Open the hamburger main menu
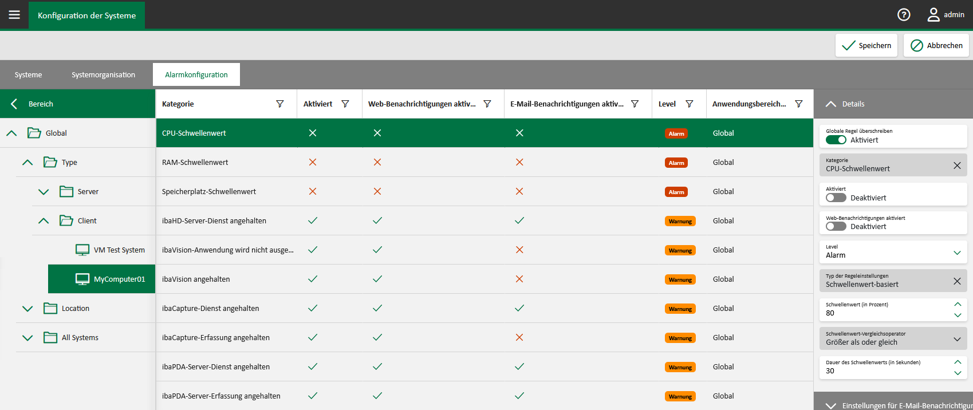The width and height of the screenshot is (973, 410). [14, 15]
